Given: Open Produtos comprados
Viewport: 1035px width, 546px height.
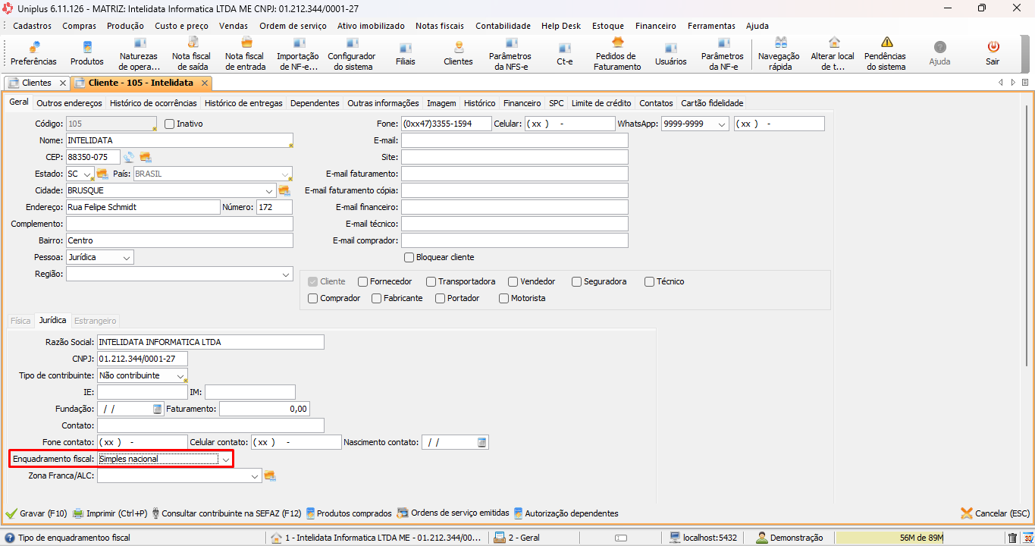Looking at the screenshot, I should [349, 513].
